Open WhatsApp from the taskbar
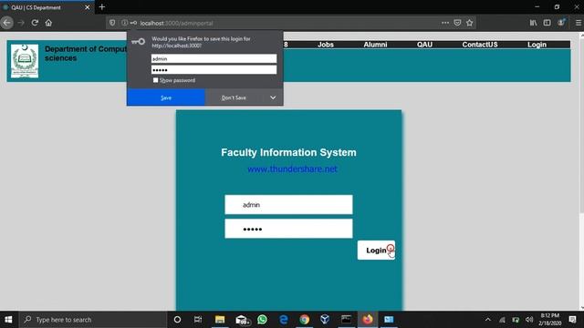Image resolution: width=584 pixels, height=328 pixels. pyautogui.click(x=262, y=320)
